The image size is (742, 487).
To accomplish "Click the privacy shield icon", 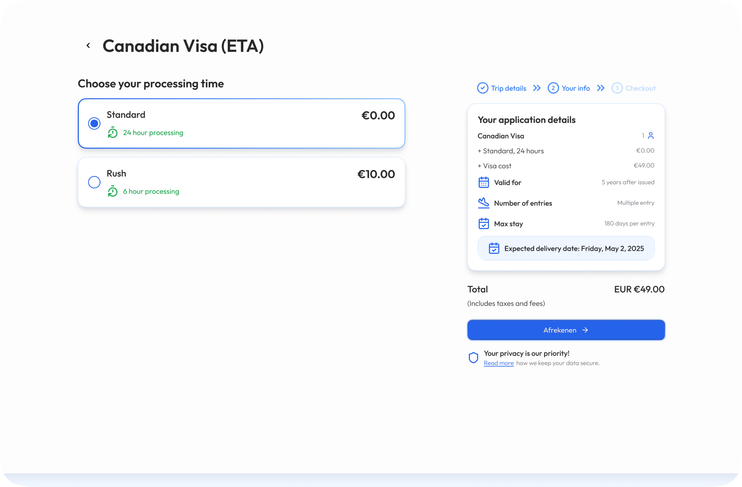I will pyautogui.click(x=473, y=358).
